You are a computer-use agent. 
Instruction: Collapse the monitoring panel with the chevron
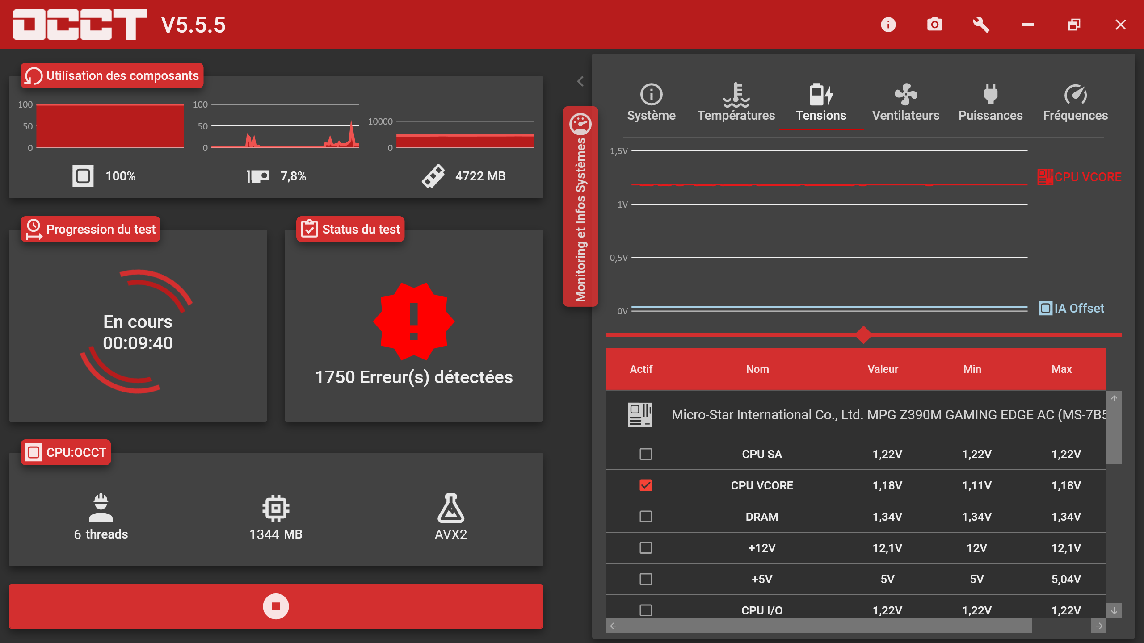[580, 81]
